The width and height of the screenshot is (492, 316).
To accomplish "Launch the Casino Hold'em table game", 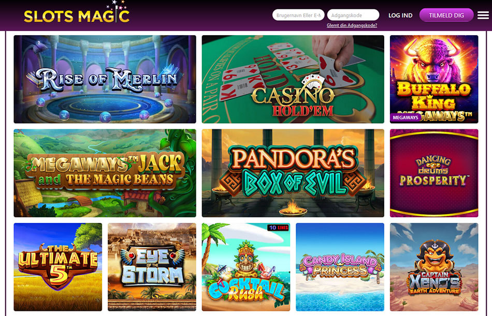I will click(293, 79).
